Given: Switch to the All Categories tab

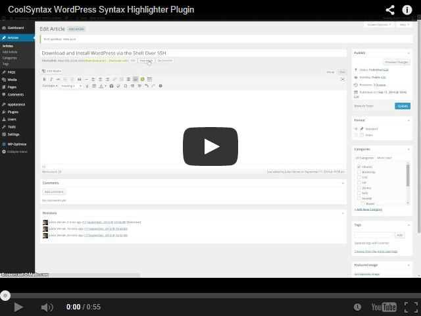Looking at the screenshot, I should coord(364,158).
